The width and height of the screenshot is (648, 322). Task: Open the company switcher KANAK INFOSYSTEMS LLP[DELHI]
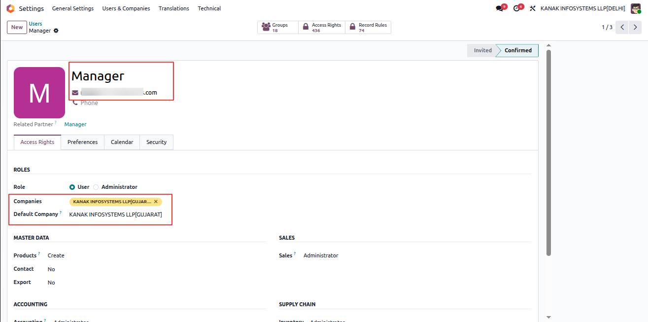582,8
